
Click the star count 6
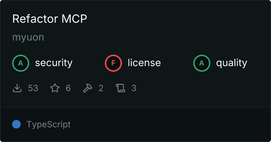tap(68, 88)
